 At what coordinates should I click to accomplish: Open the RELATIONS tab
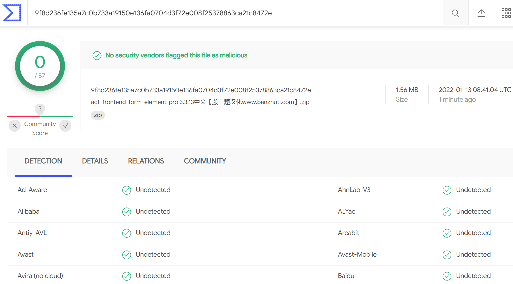coord(146,161)
